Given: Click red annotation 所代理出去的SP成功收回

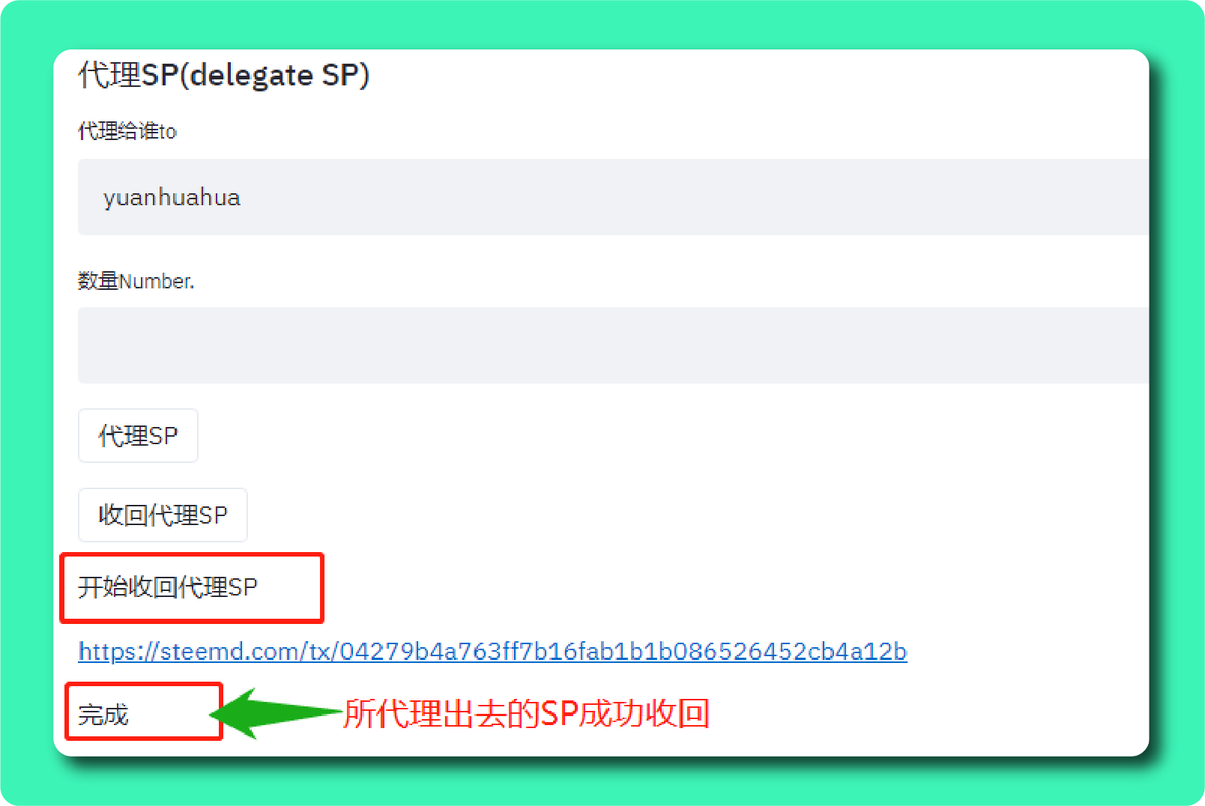Looking at the screenshot, I should 527,713.
